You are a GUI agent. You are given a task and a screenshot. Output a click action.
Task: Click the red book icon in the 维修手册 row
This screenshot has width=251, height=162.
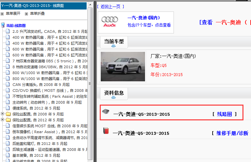[106, 131]
